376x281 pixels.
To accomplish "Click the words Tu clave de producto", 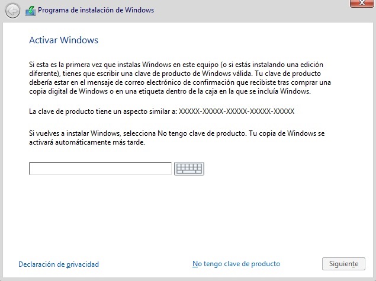I will 288,74.
